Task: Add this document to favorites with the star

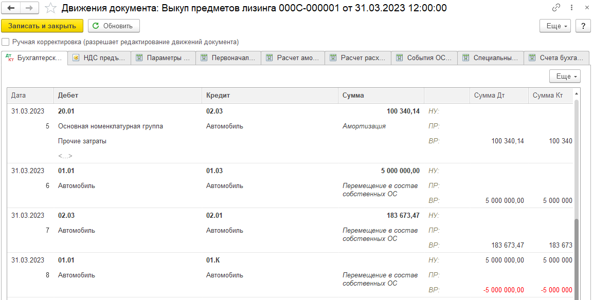Action: tap(50, 8)
